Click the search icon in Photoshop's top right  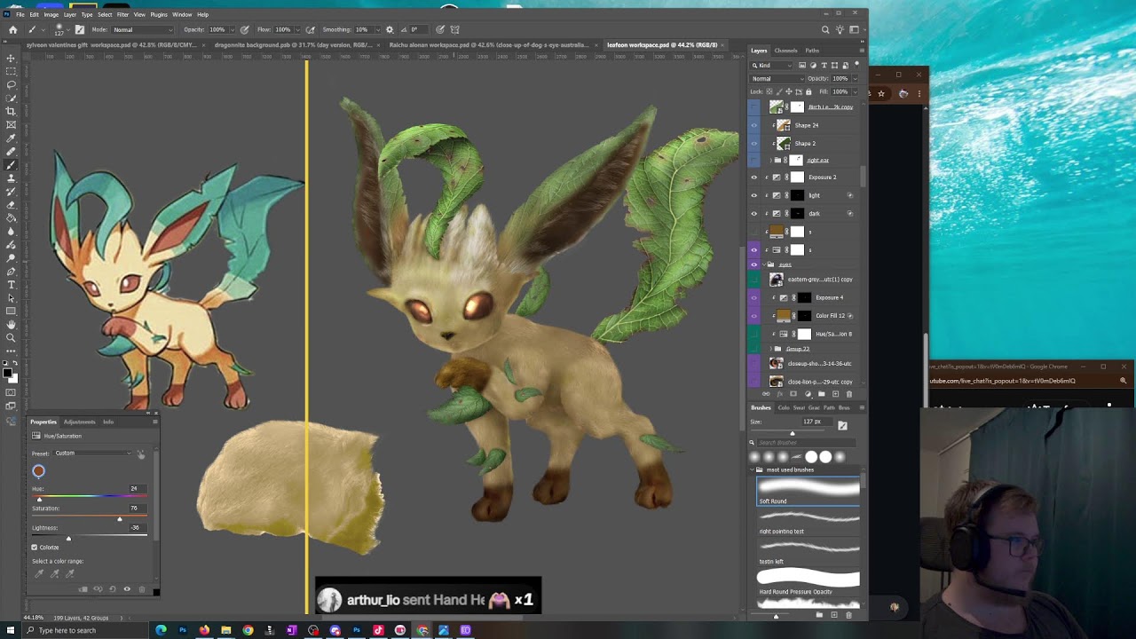point(825,29)
